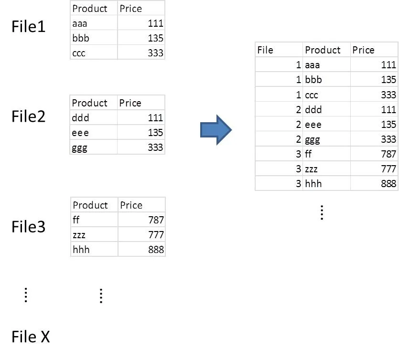Select the Product header of the File1 table
399x358 pixels.
(x=94, y=9)
